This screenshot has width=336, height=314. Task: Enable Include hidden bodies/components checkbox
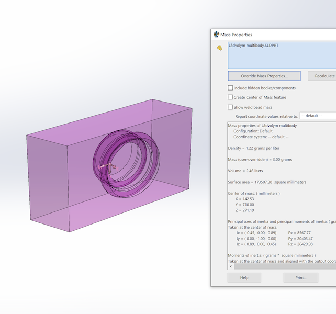pos(231,88)
